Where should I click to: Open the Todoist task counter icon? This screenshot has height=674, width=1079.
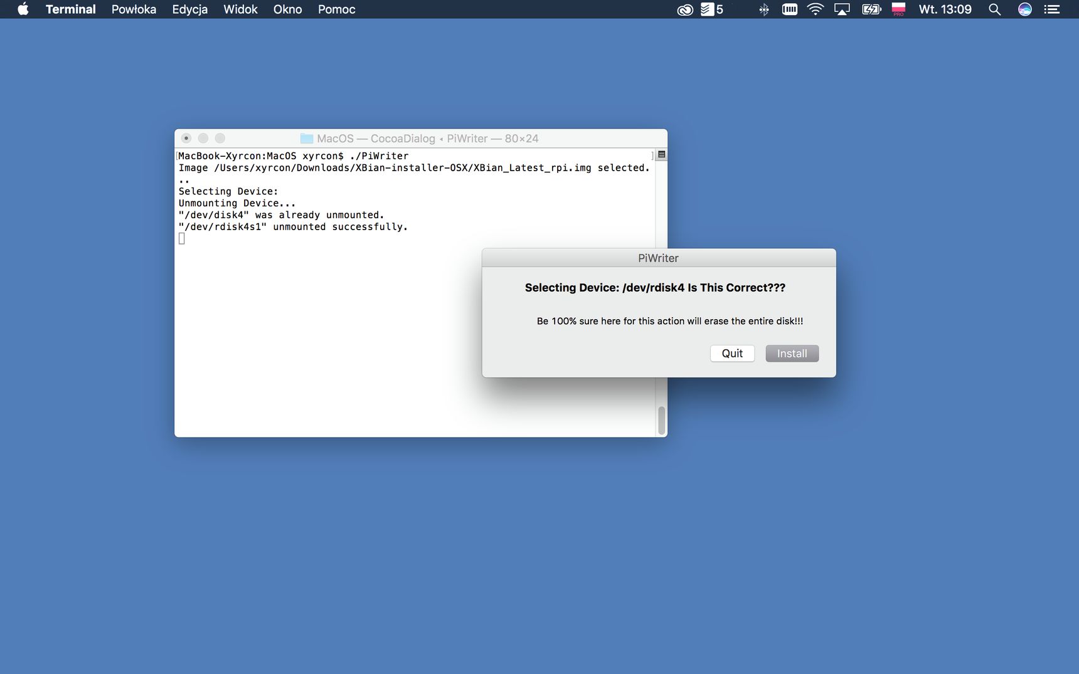(712, 9)
